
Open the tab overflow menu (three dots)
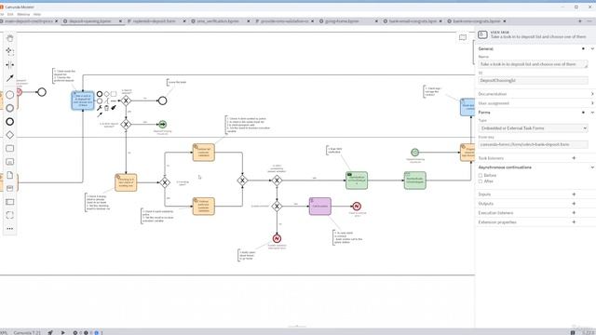coord(589,21)
